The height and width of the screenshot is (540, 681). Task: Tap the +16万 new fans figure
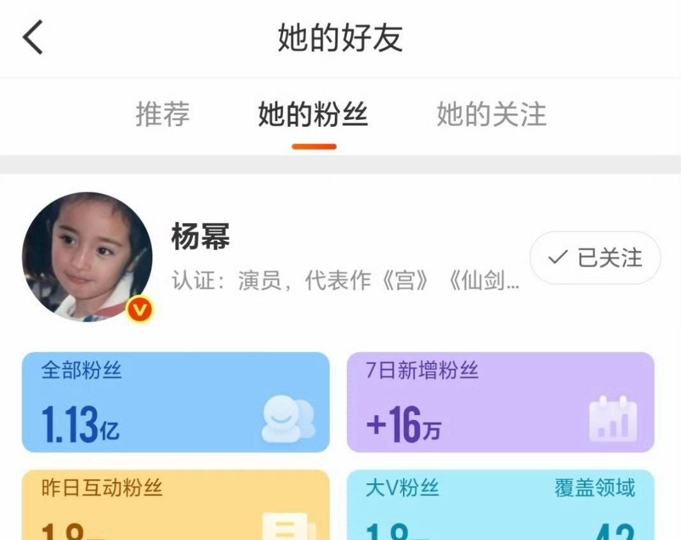(404, 424)
